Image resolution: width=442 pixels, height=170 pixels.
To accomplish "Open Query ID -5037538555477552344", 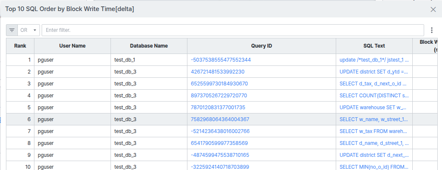I will pos(221,60).
